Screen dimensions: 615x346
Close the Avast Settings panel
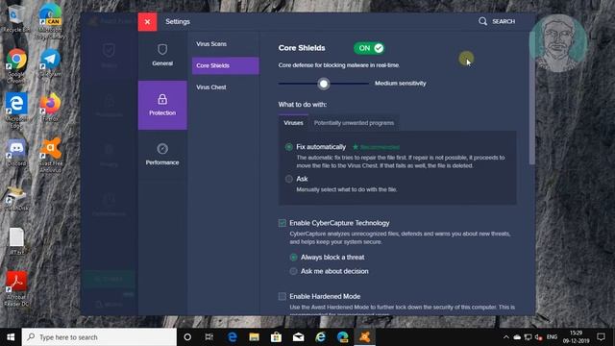pyautogui.click(x=147, y=21)
